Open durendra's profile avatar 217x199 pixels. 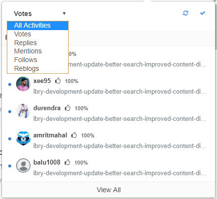click(x=23, y=111)
